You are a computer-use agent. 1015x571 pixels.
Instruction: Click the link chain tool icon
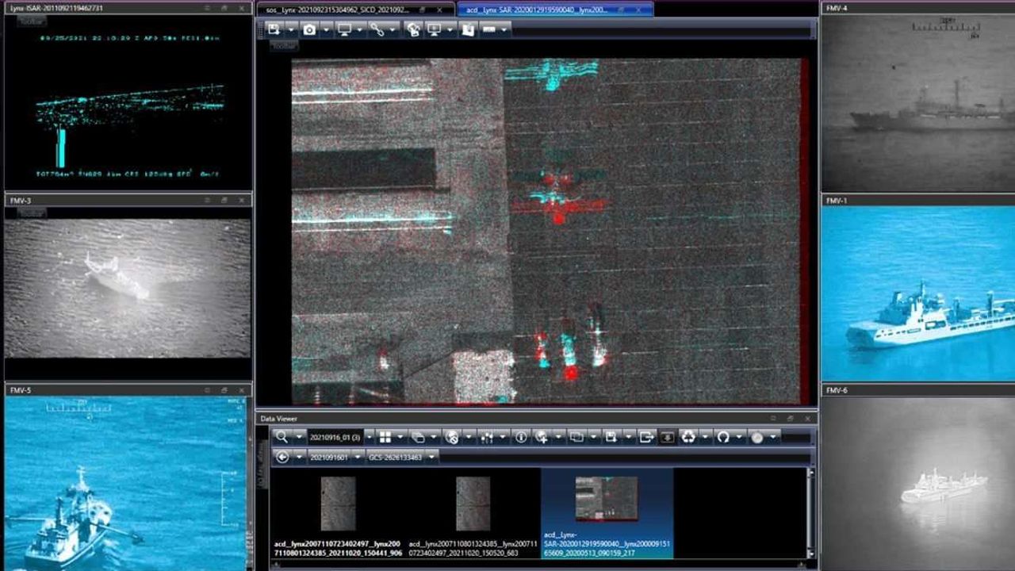click(x=377, y=29)
